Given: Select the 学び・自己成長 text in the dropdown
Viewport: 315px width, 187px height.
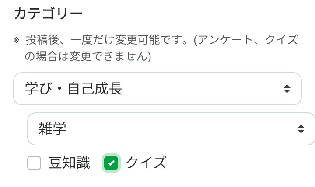Looking at the screenshot, I should (x=73, y=89).
